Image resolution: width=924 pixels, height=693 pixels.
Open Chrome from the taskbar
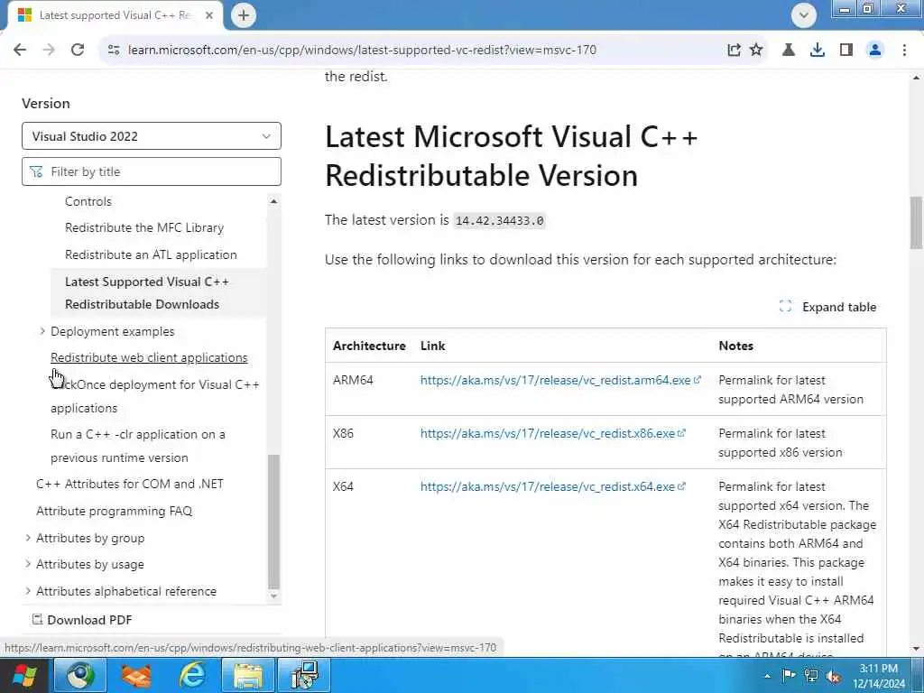click(x=80, y=675)
